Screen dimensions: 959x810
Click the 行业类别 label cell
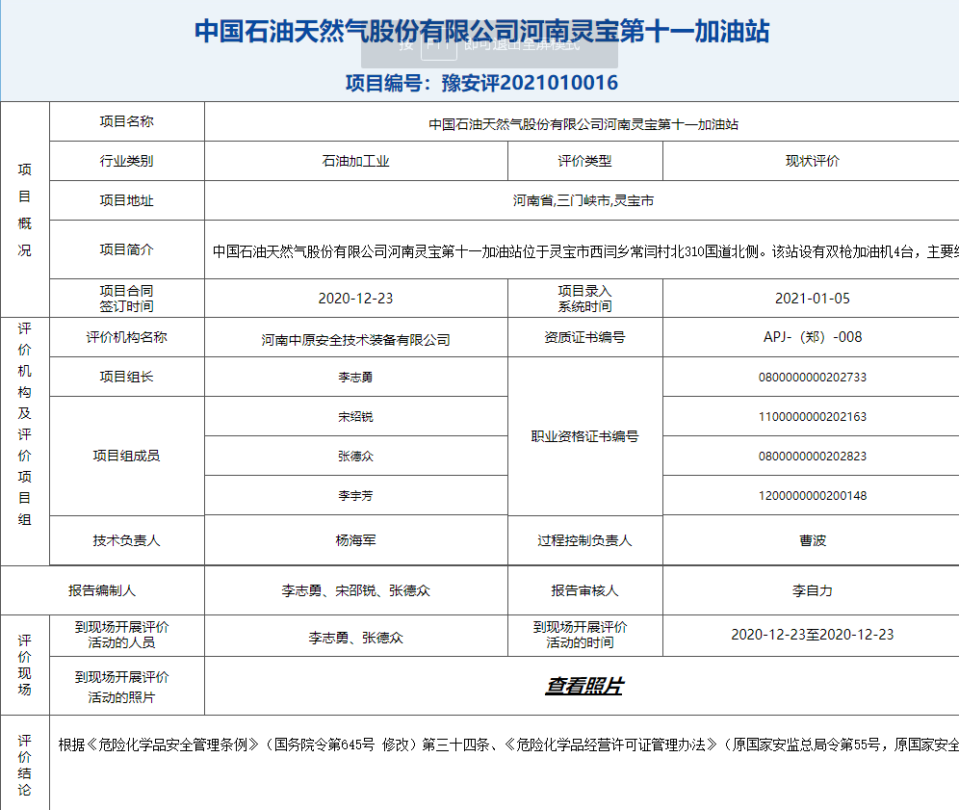tap(126, 161)
